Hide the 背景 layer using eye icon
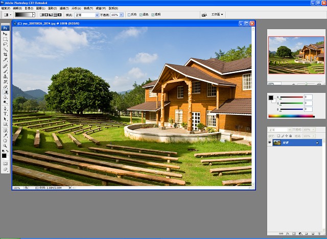Image resolution: width=327 pixels, height=239 pixels. click(270, 143)
